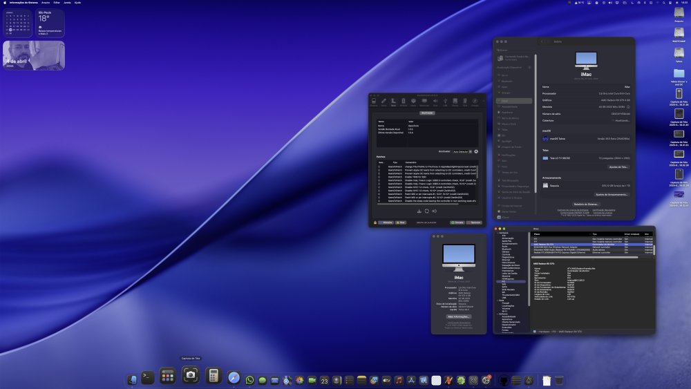The width and height of the screenshot is (691, 389).
Task: Open Terminal from the Dock
Action: pos(147,377)
